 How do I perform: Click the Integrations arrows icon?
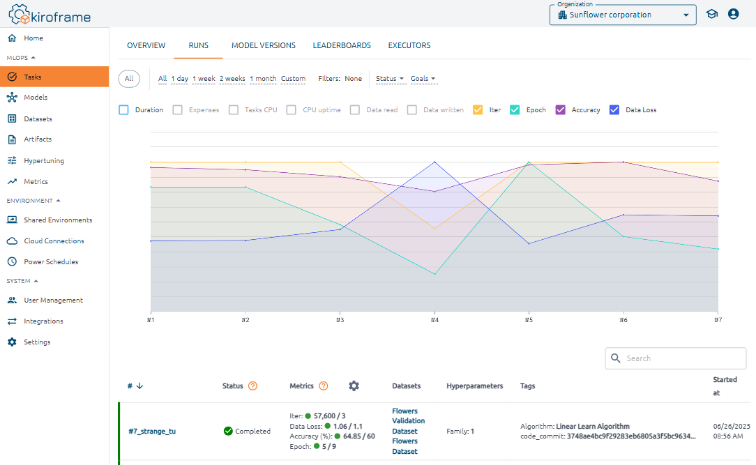(12, 321)
